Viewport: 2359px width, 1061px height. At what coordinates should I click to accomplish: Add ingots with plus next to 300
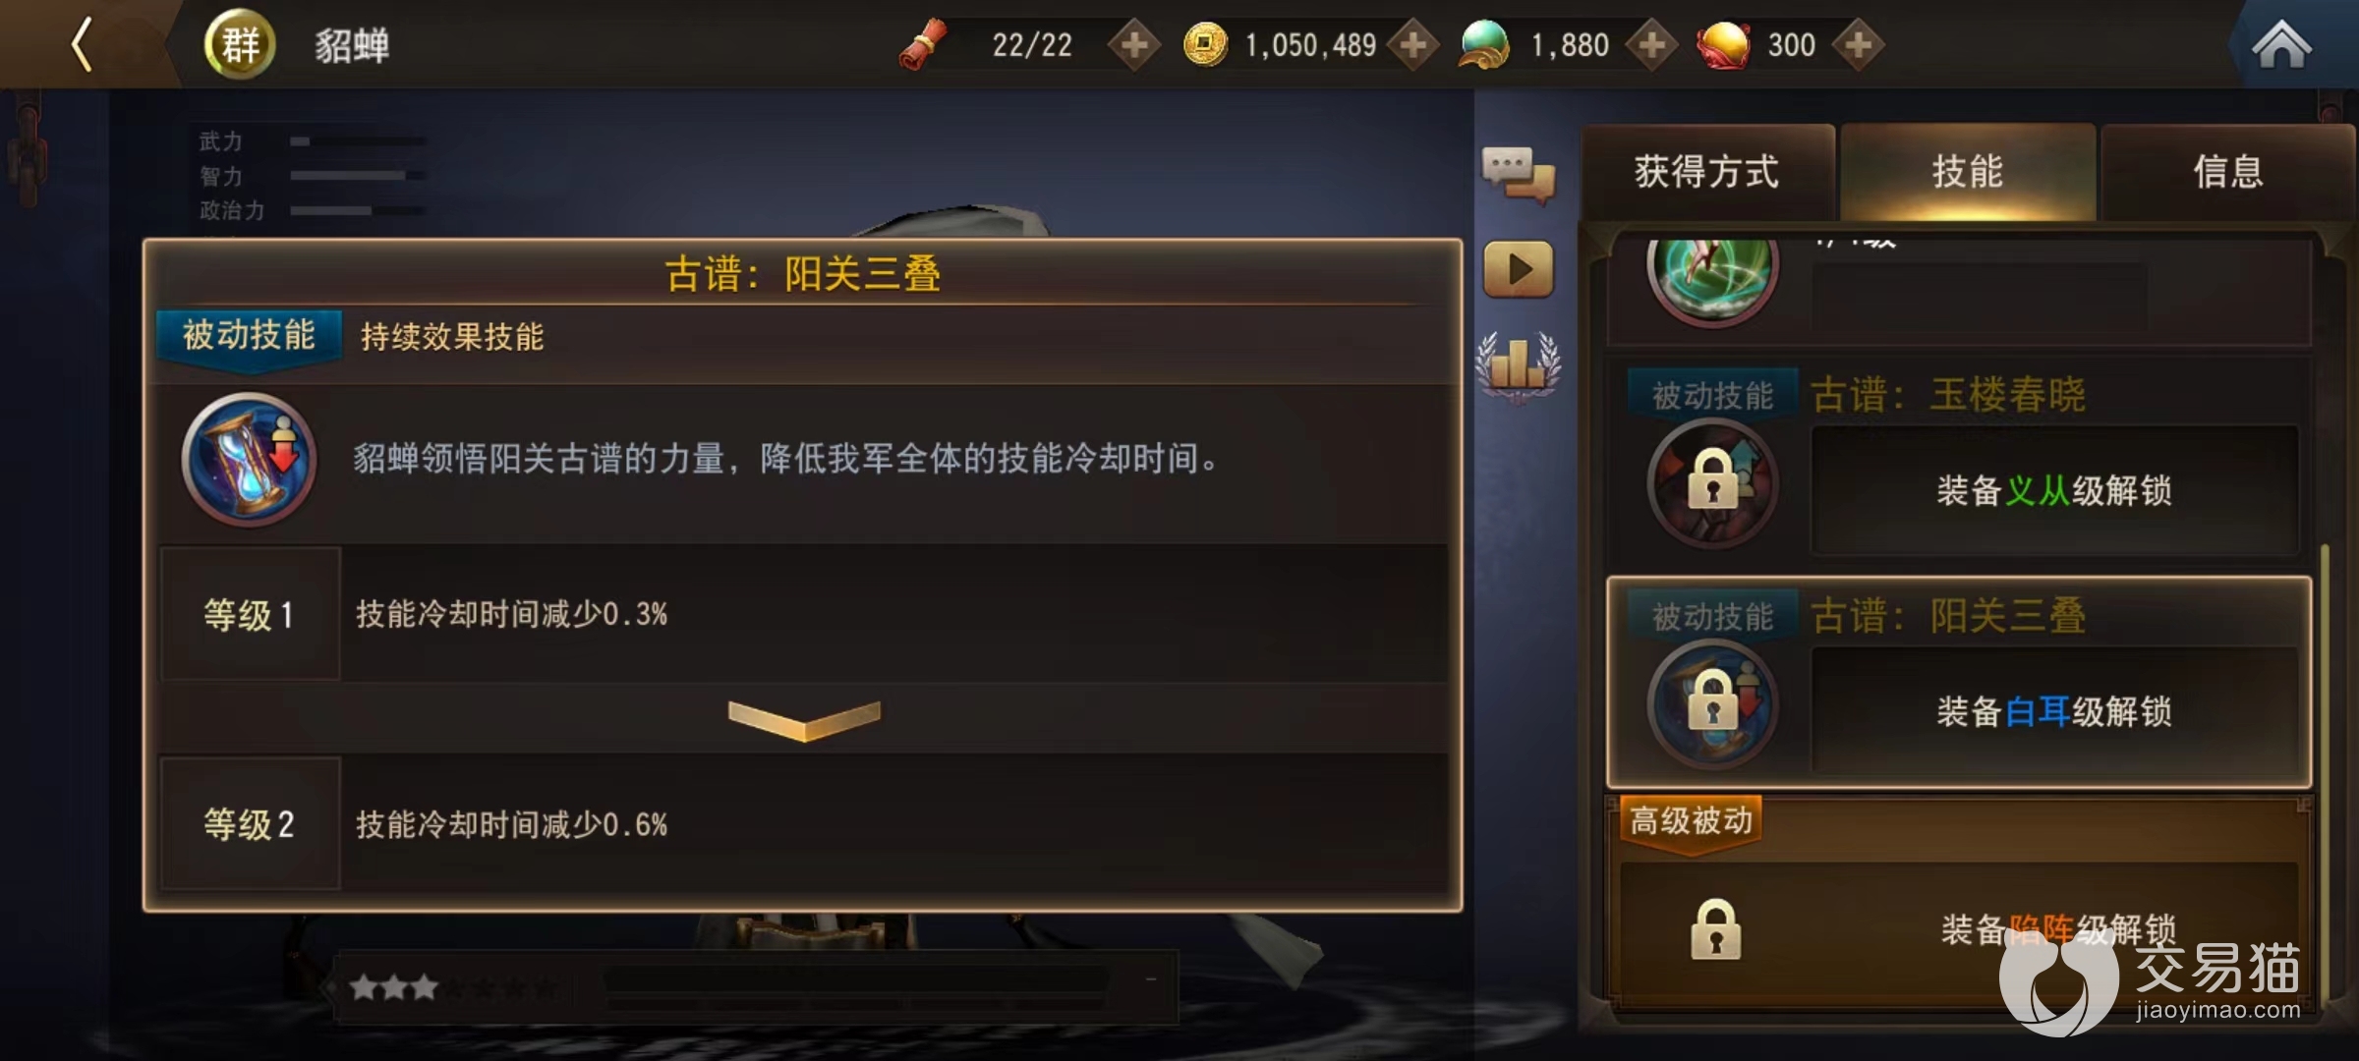pos(1858,45)
